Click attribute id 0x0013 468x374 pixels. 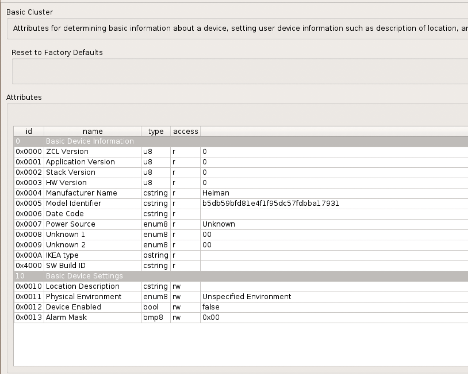tap(29, 317)
